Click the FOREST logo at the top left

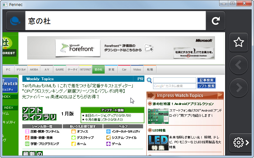point(10,47)
